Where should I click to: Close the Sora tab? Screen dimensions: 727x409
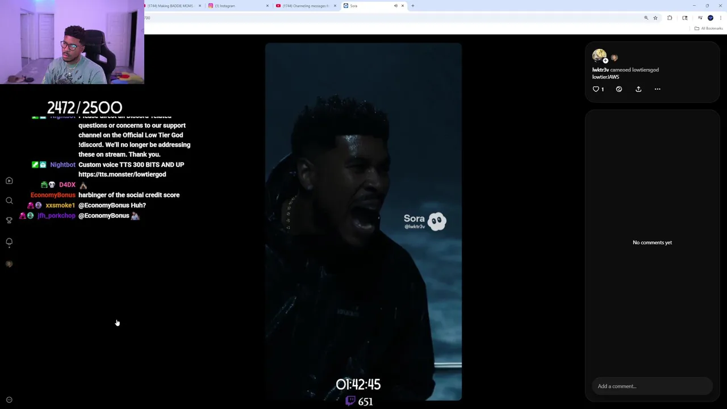click(403, 6)
